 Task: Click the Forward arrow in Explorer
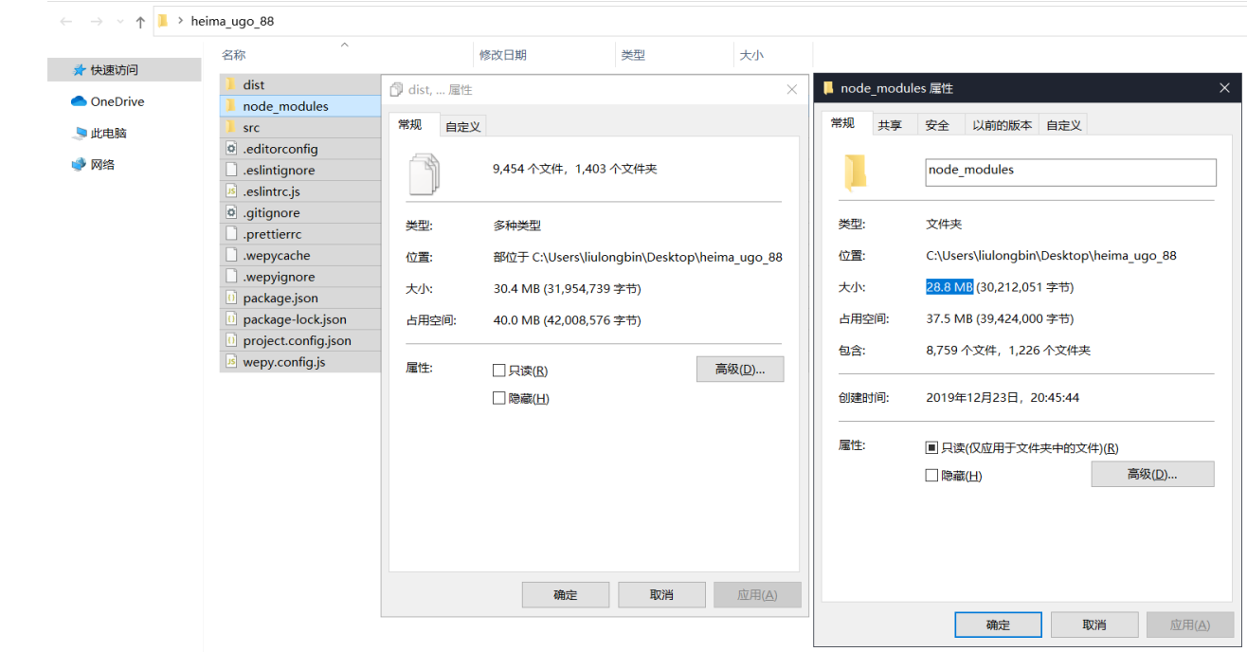(x=97, y=21)
